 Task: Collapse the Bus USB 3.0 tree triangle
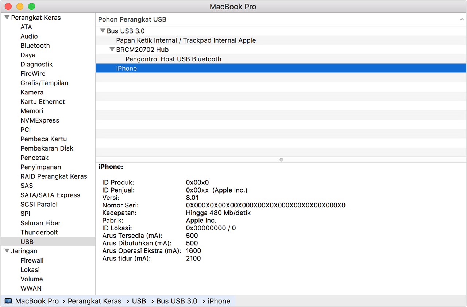click(103, 31)
